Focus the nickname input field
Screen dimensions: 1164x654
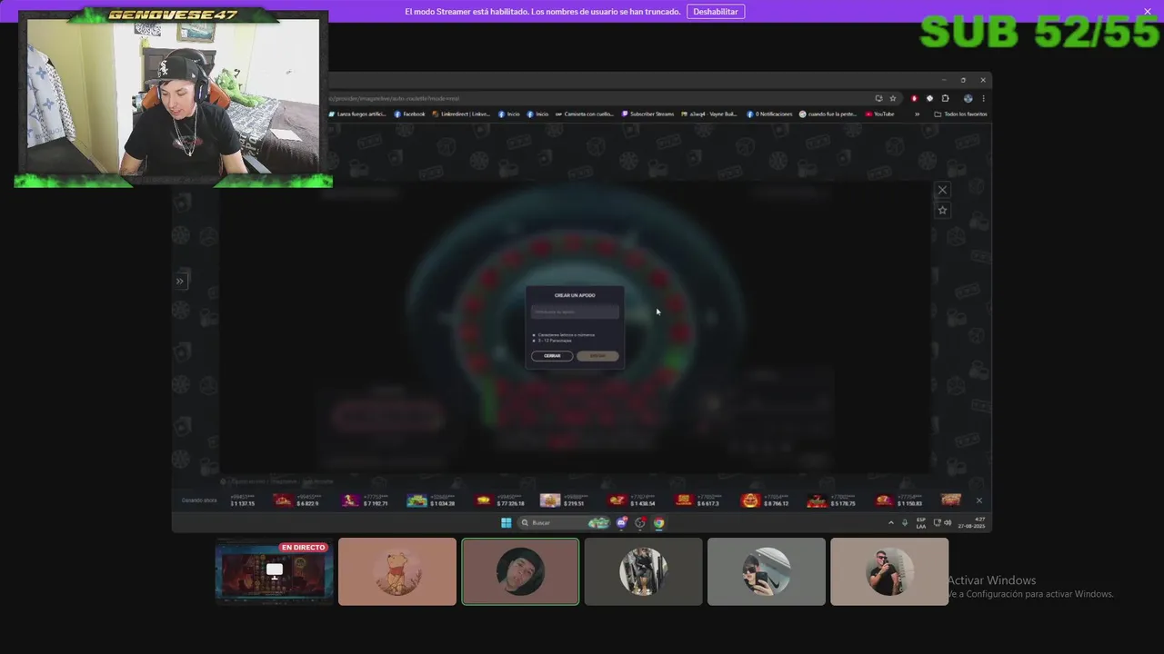click(575, 312)
